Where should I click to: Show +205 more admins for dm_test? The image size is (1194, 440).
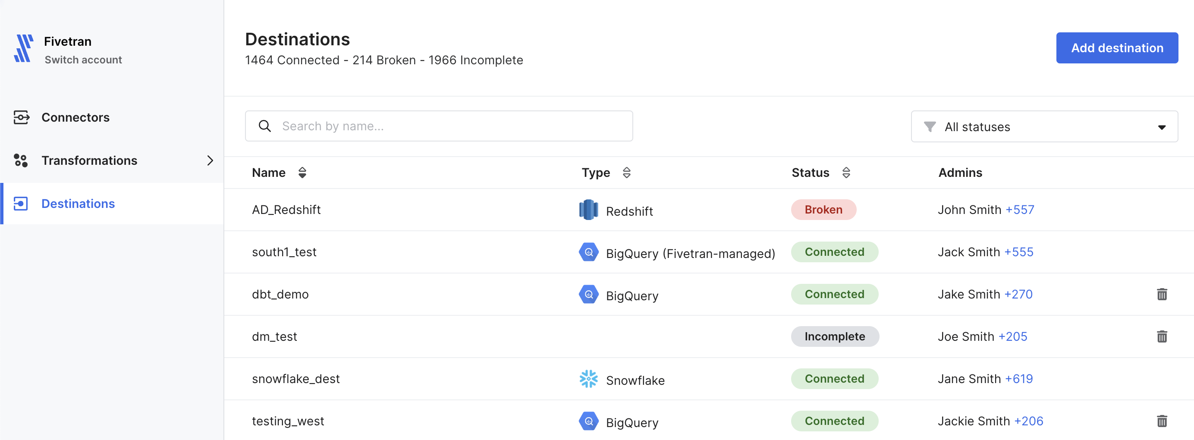pyautogui.click(x=1013, y=336)
